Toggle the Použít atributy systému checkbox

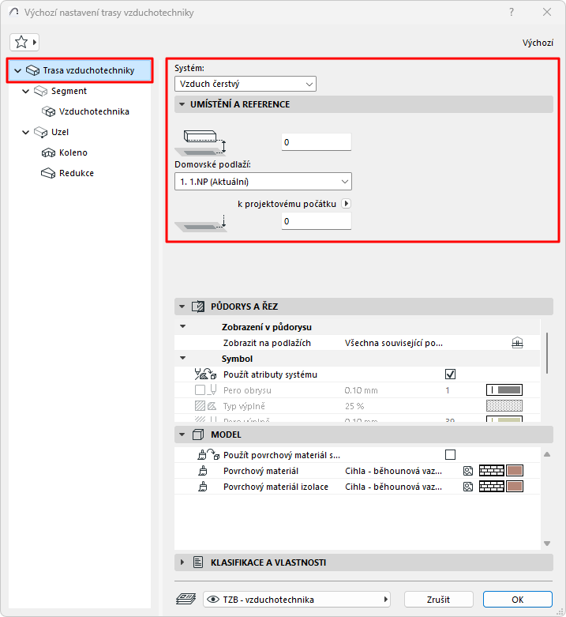point(451,374)
